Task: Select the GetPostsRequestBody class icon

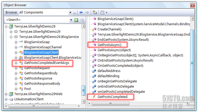Action: pos(21,73)
